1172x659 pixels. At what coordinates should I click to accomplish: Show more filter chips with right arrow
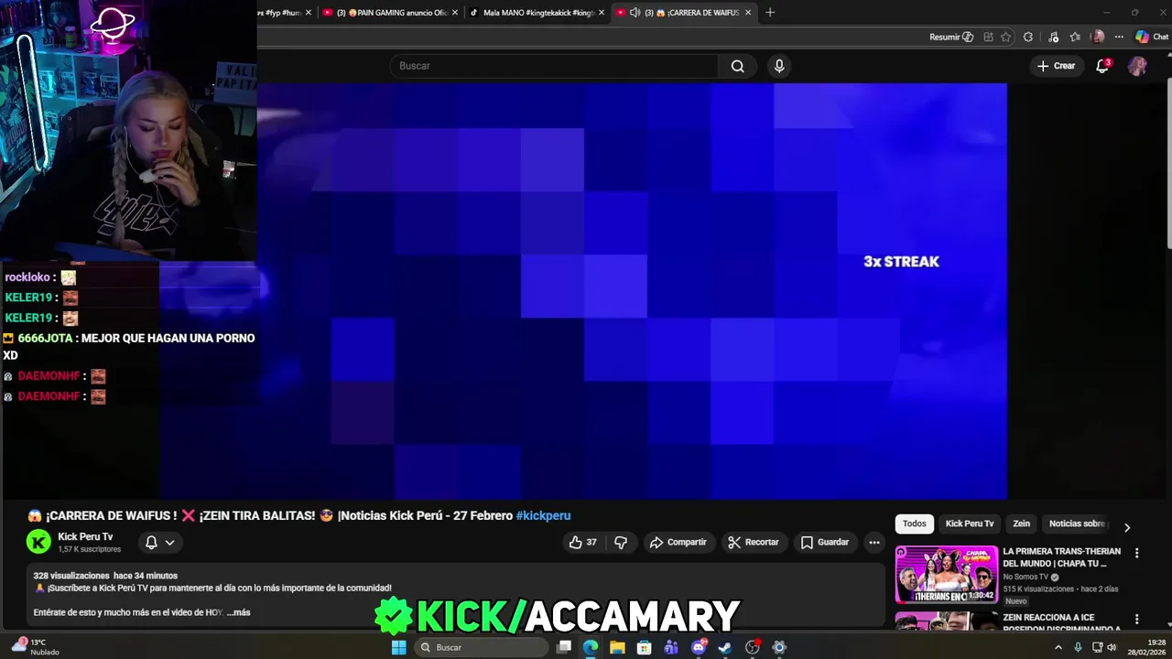[x=1127, y=527]
